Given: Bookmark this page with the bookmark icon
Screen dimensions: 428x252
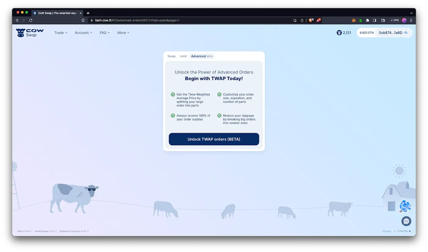Looking at the screenshot, I should [x=83, y=20].
